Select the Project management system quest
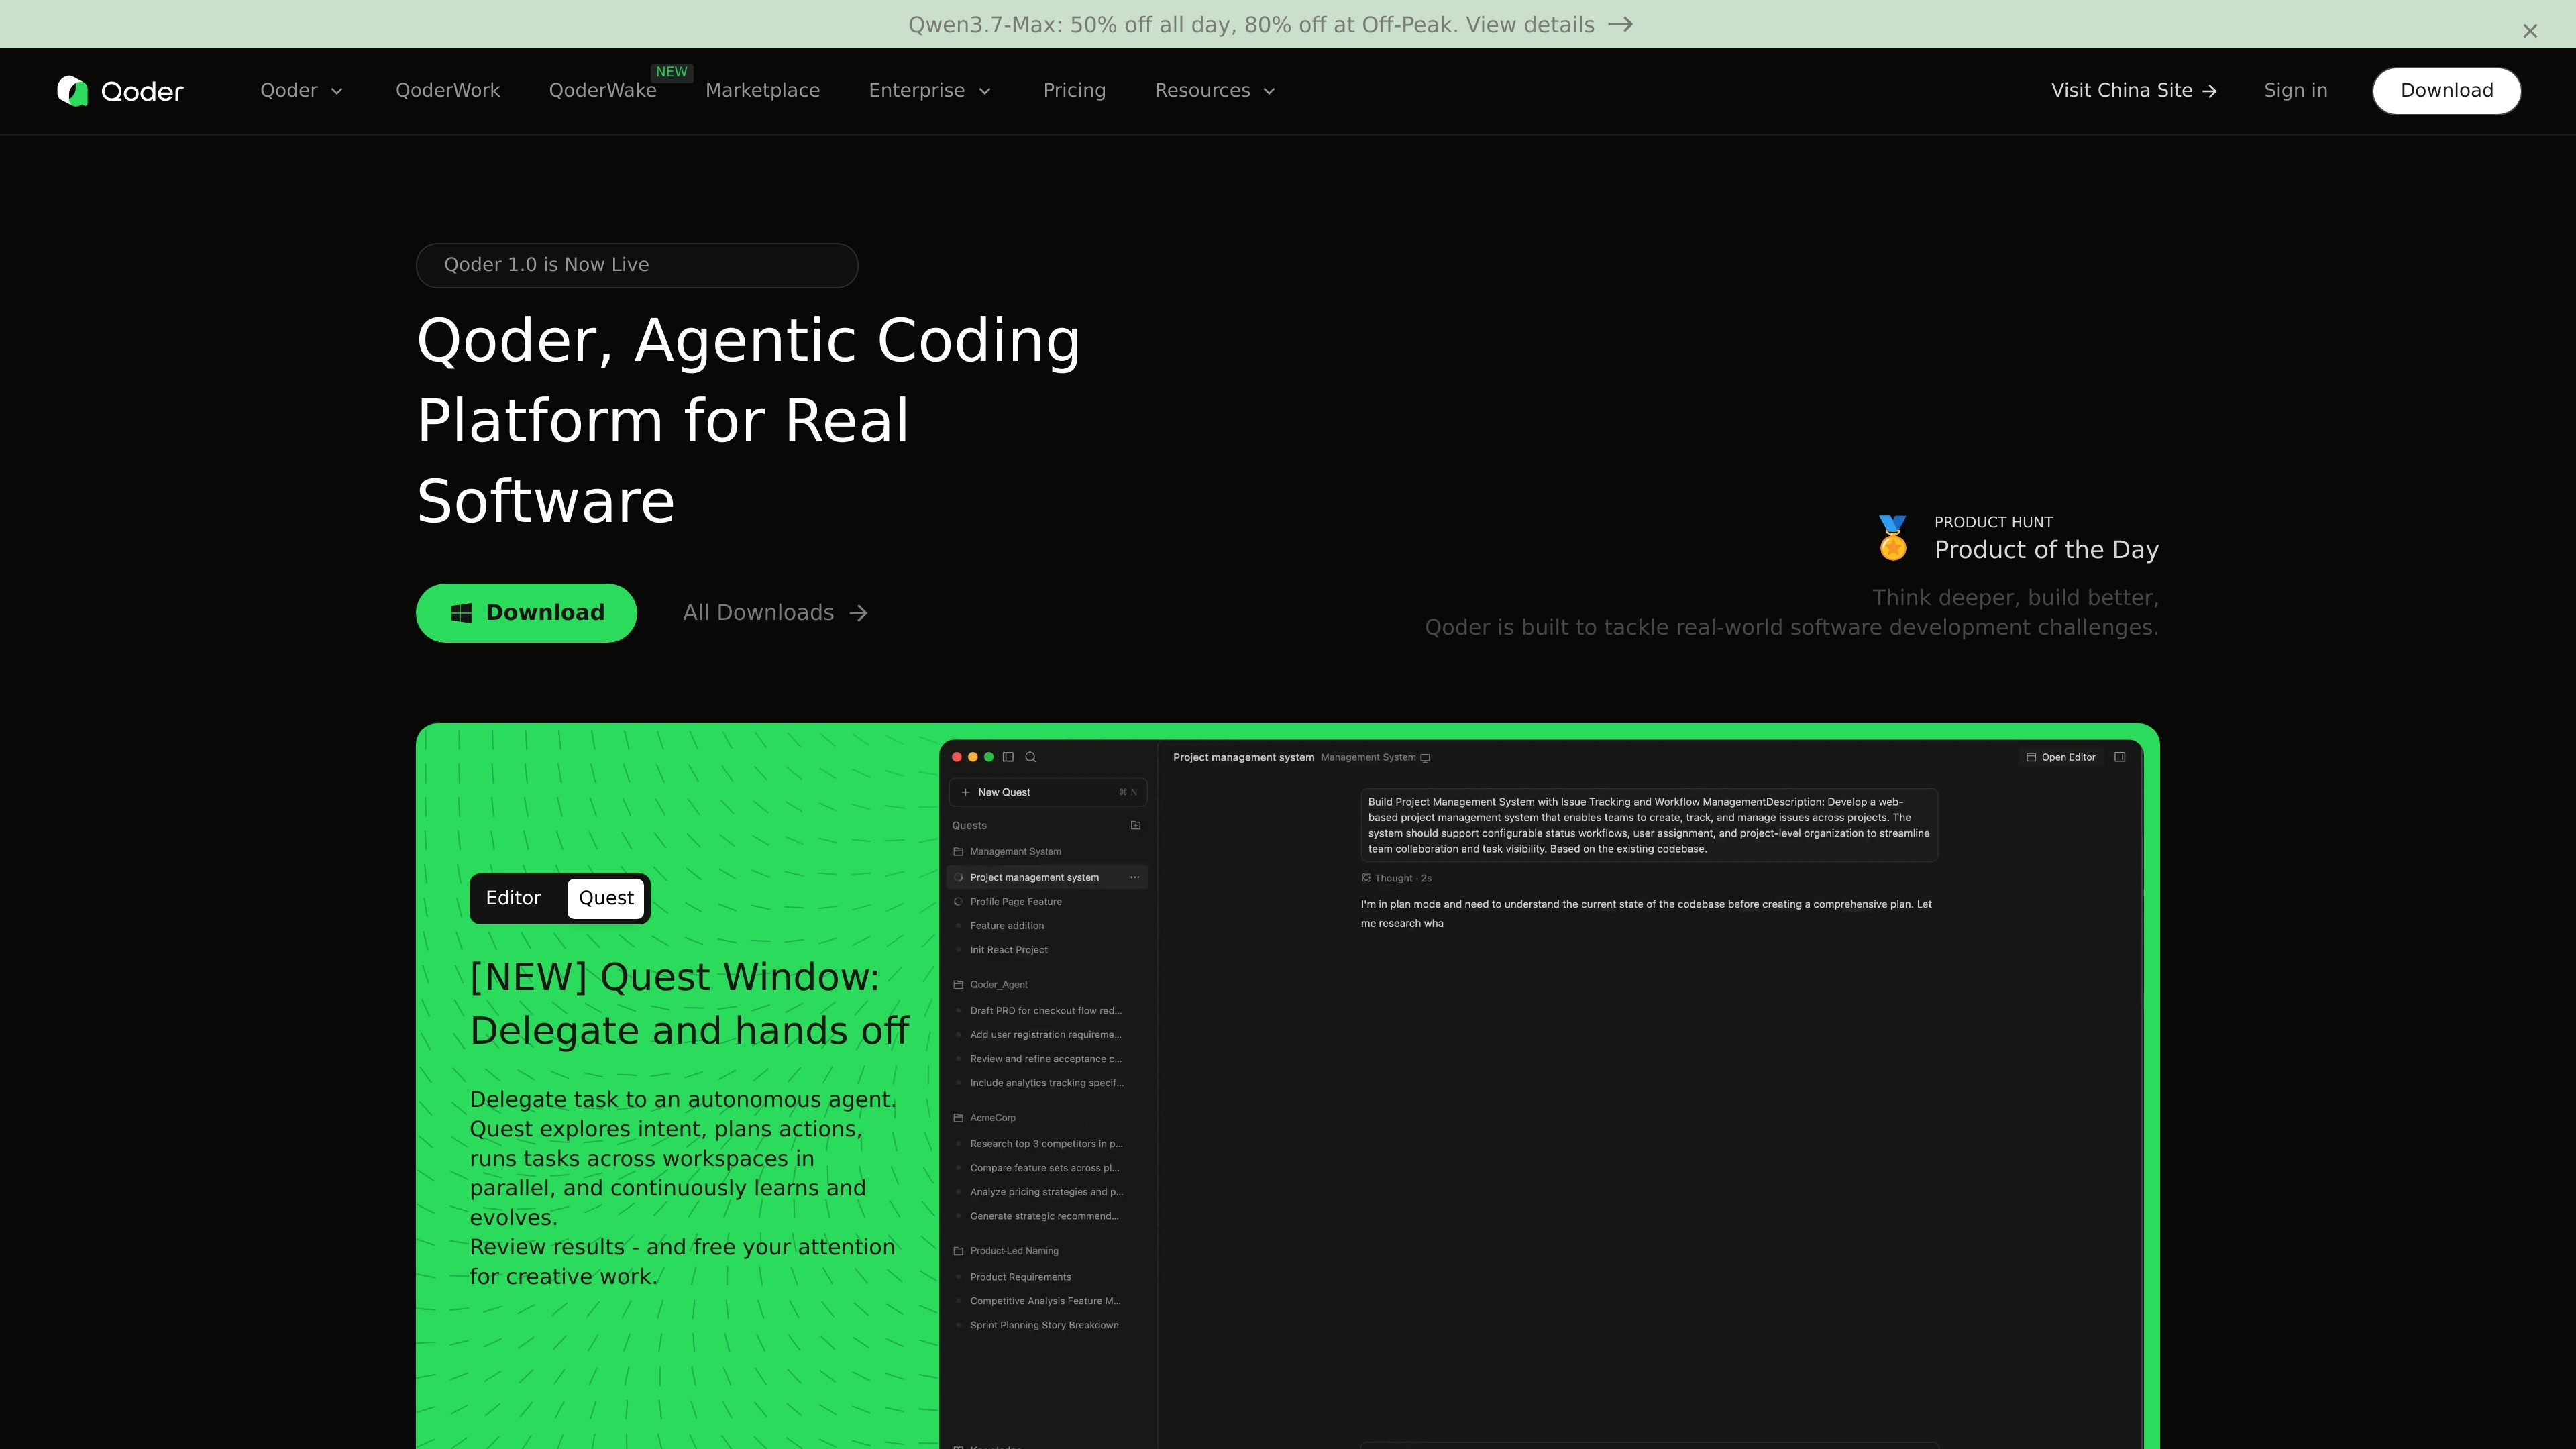This screenshot has height=1449, width=2576. point(1047,877)
